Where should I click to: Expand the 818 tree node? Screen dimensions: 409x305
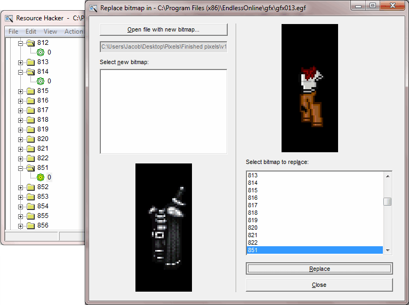pos(20,121)
